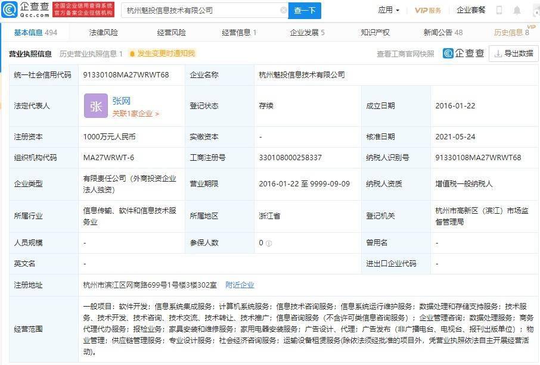
Task: Open VIP服务 link
Action: click(428, 10)
